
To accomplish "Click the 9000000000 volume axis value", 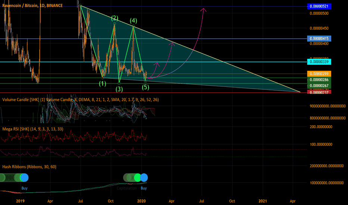I will (328, 106).
